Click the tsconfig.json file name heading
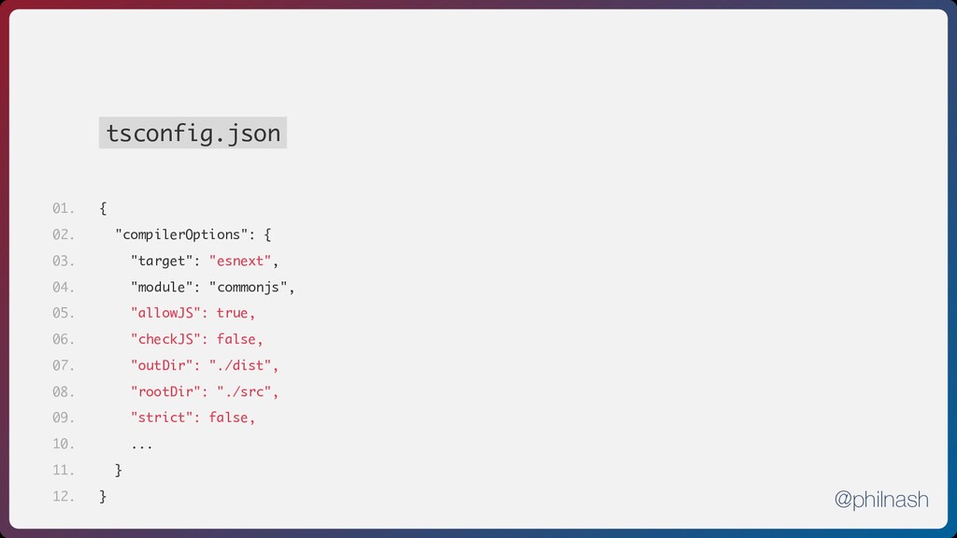Viewport: 957px width, 538px height. click(193, 134)
